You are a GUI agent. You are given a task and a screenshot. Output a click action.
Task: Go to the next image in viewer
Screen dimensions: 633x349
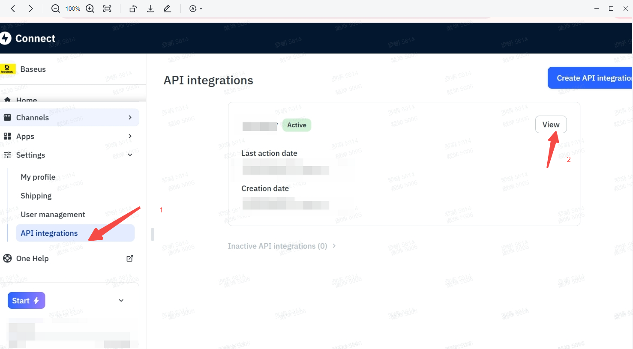(x=30, y=9)
